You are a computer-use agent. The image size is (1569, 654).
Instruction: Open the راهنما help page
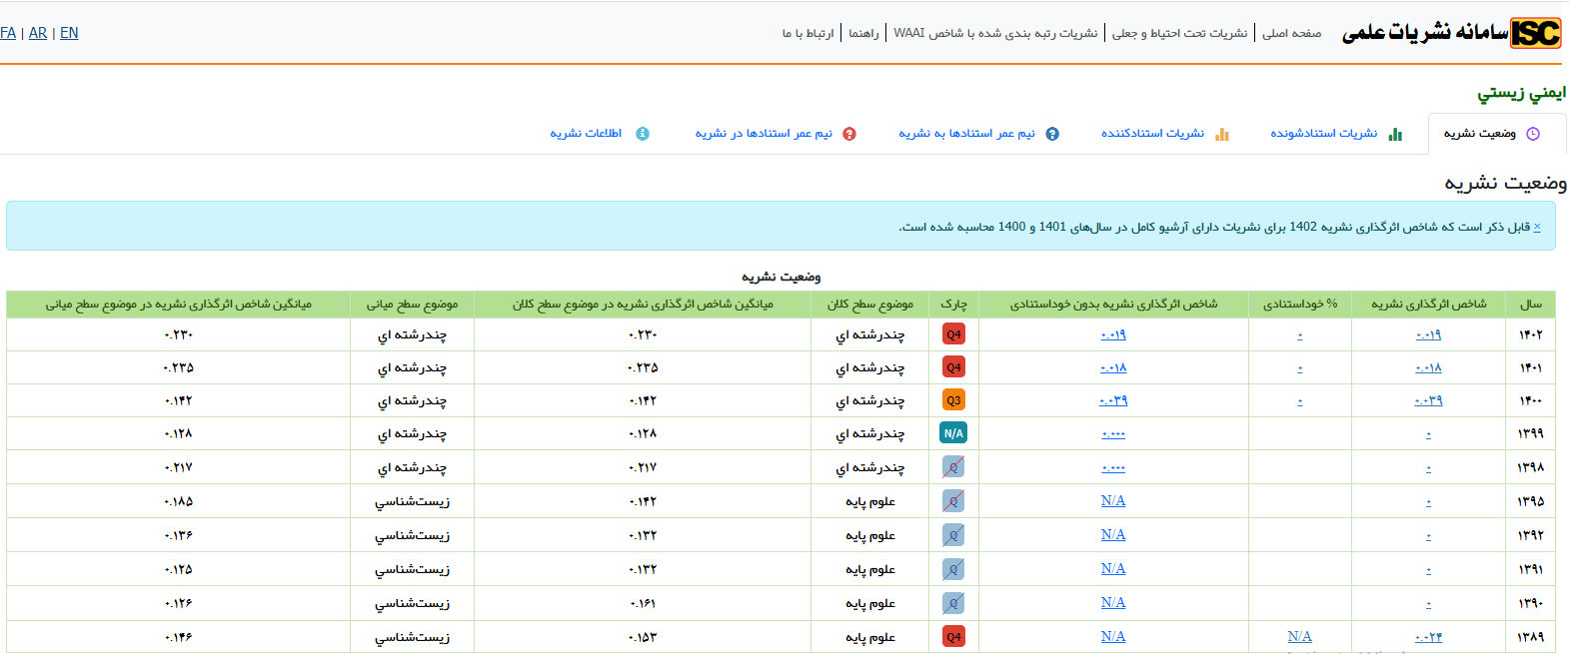863,33
